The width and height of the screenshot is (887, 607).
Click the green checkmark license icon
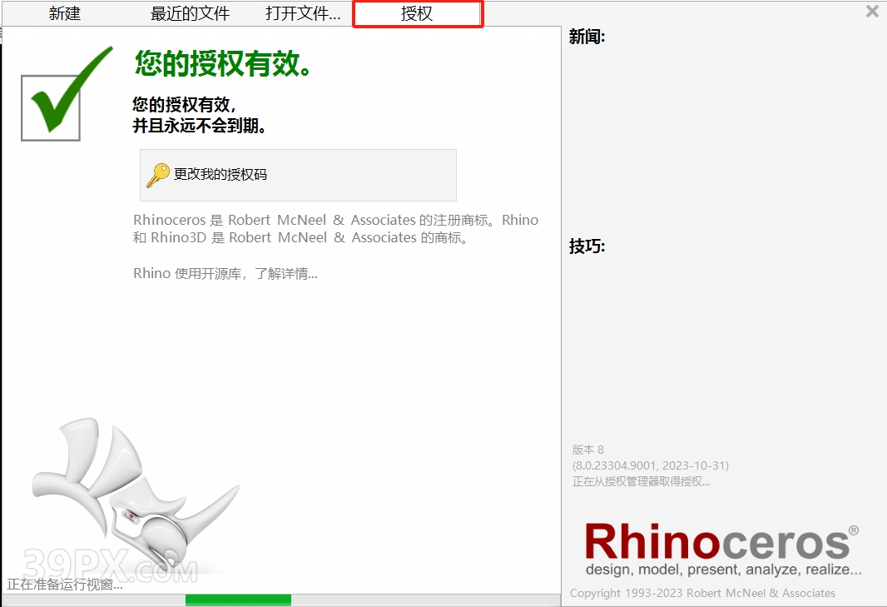67,94
